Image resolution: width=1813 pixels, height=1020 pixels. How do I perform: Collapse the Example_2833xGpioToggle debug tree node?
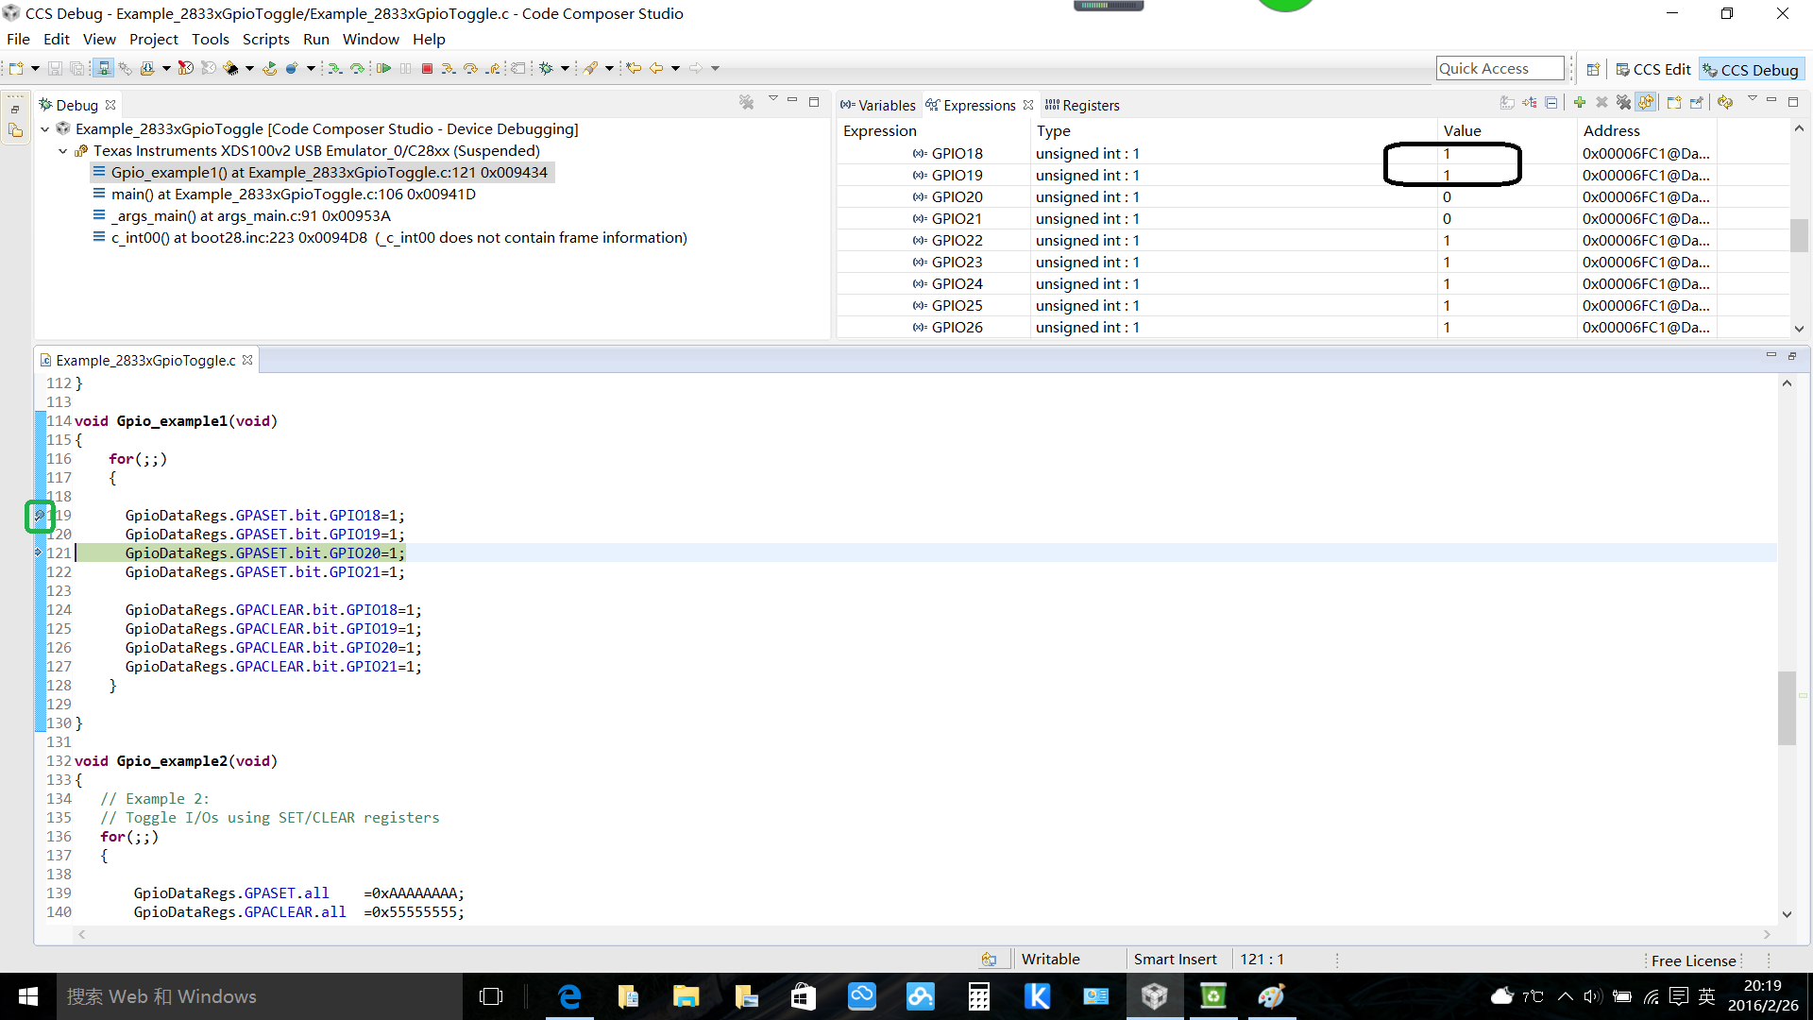tap(44, 128)
